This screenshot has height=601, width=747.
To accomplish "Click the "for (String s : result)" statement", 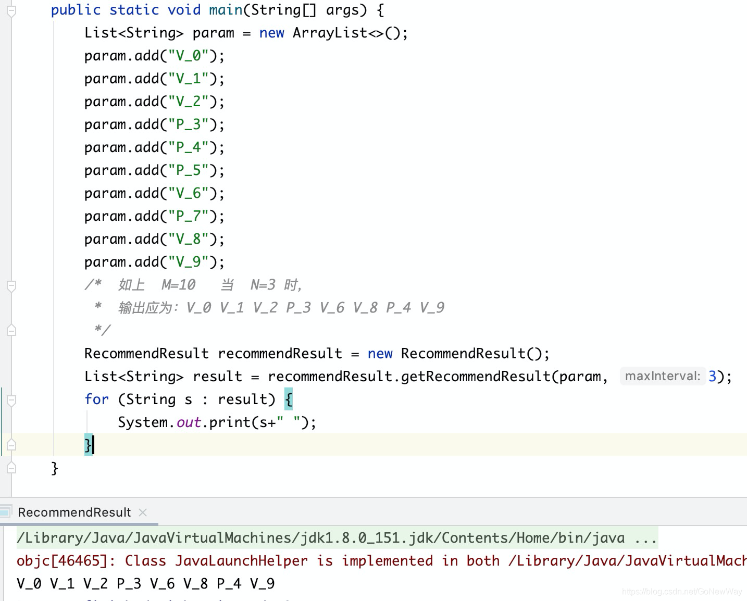I will pos(180,399).
